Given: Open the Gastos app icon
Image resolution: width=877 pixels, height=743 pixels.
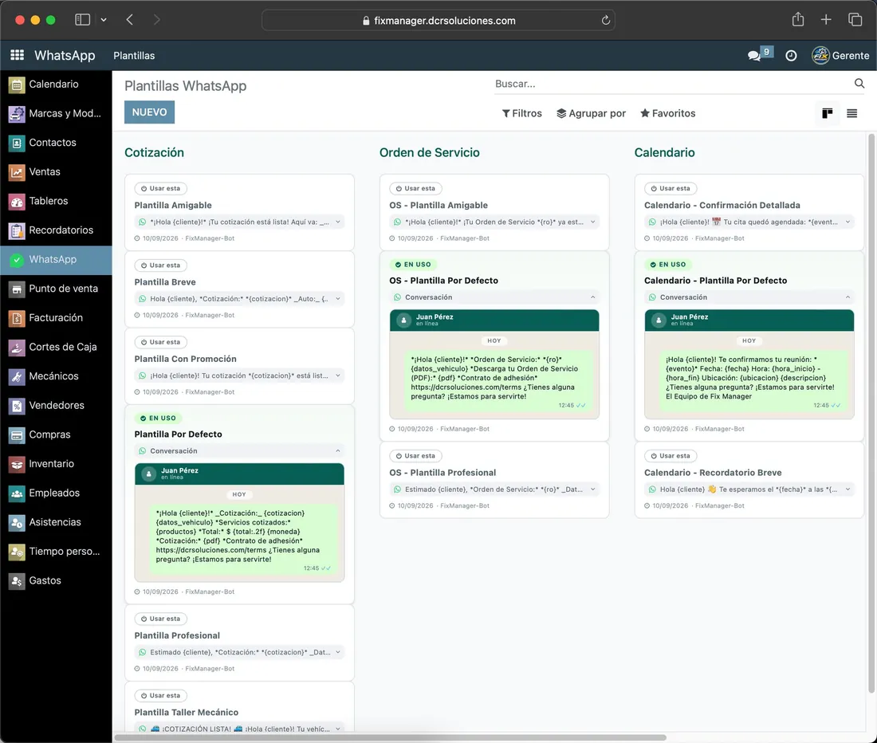Looking at the screenshot, I should [x=17, y=581].
